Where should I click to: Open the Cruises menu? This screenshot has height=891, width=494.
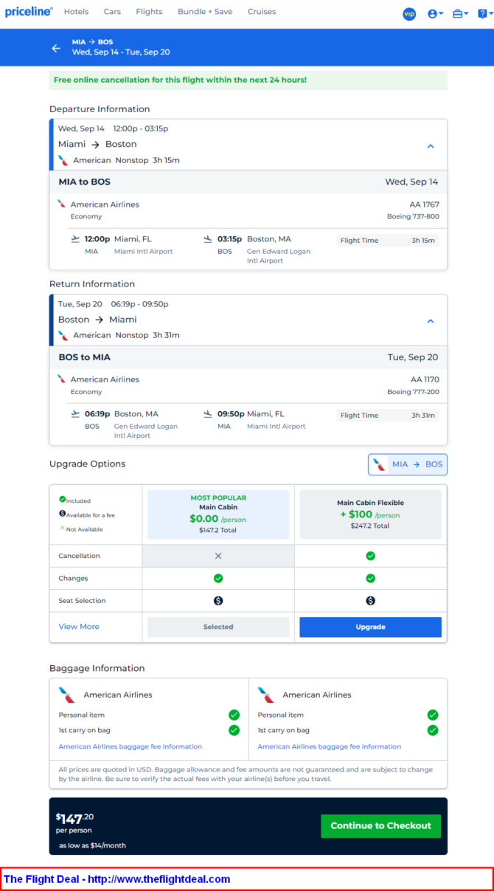tap(262, 12)
